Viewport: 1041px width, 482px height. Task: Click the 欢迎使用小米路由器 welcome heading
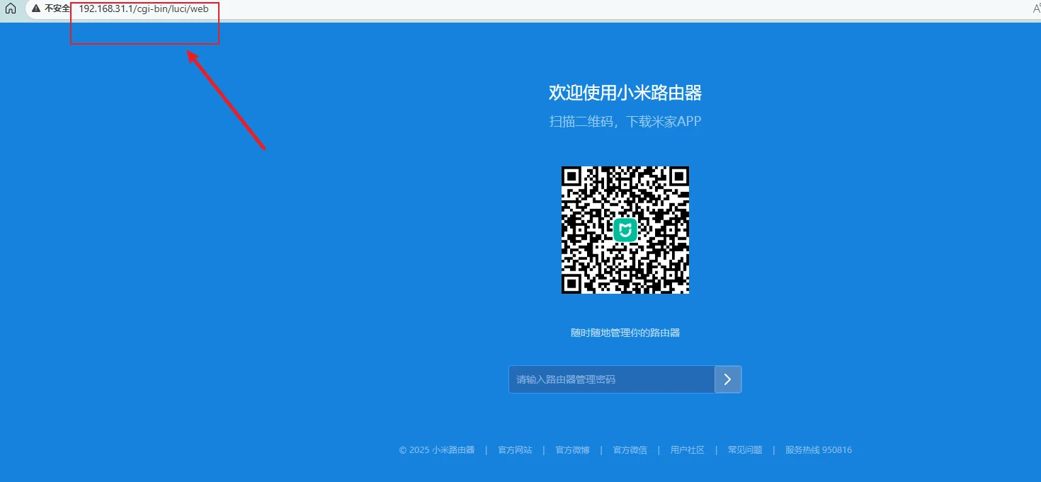point(625,93)
